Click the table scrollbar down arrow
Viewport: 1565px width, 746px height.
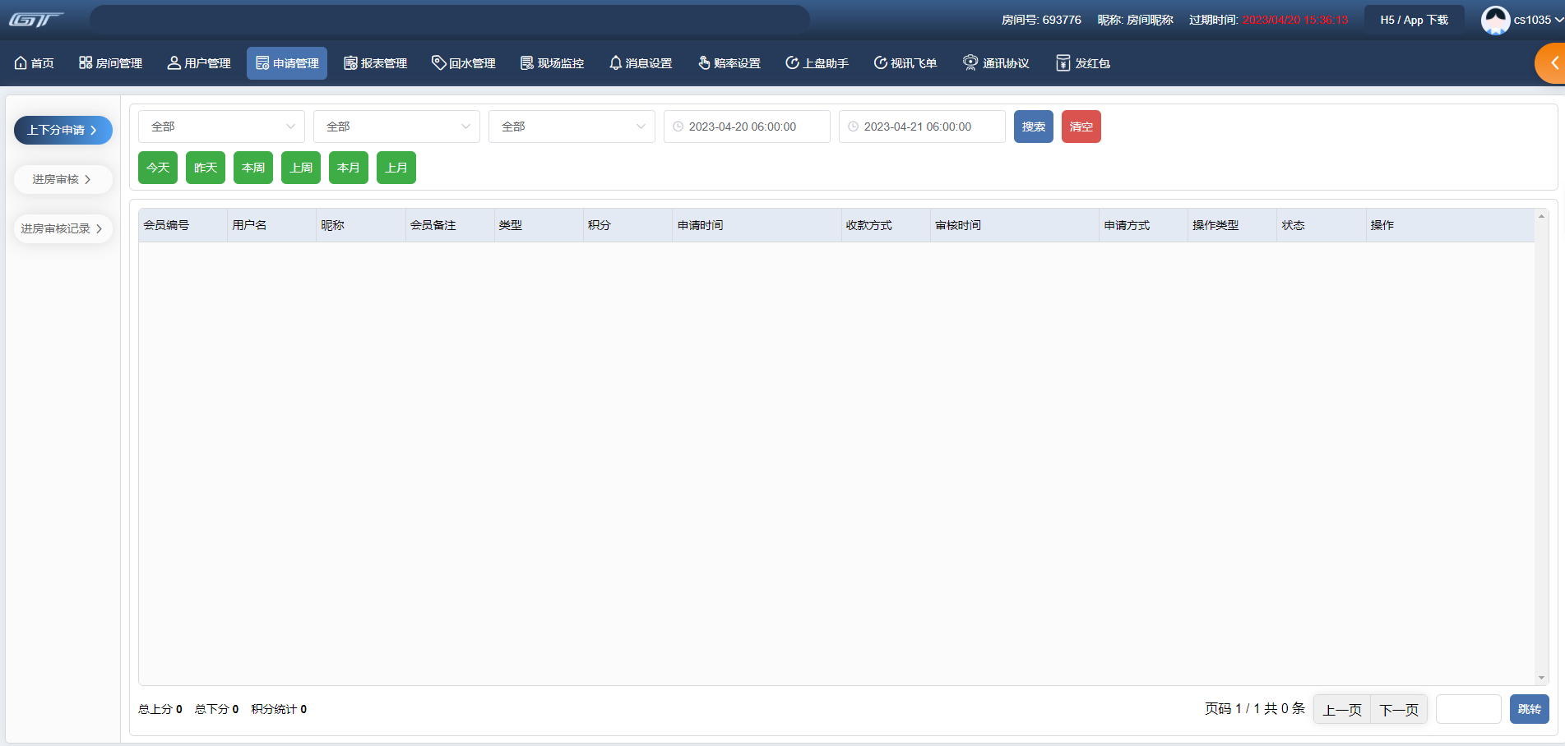(x=1541, y=678)
